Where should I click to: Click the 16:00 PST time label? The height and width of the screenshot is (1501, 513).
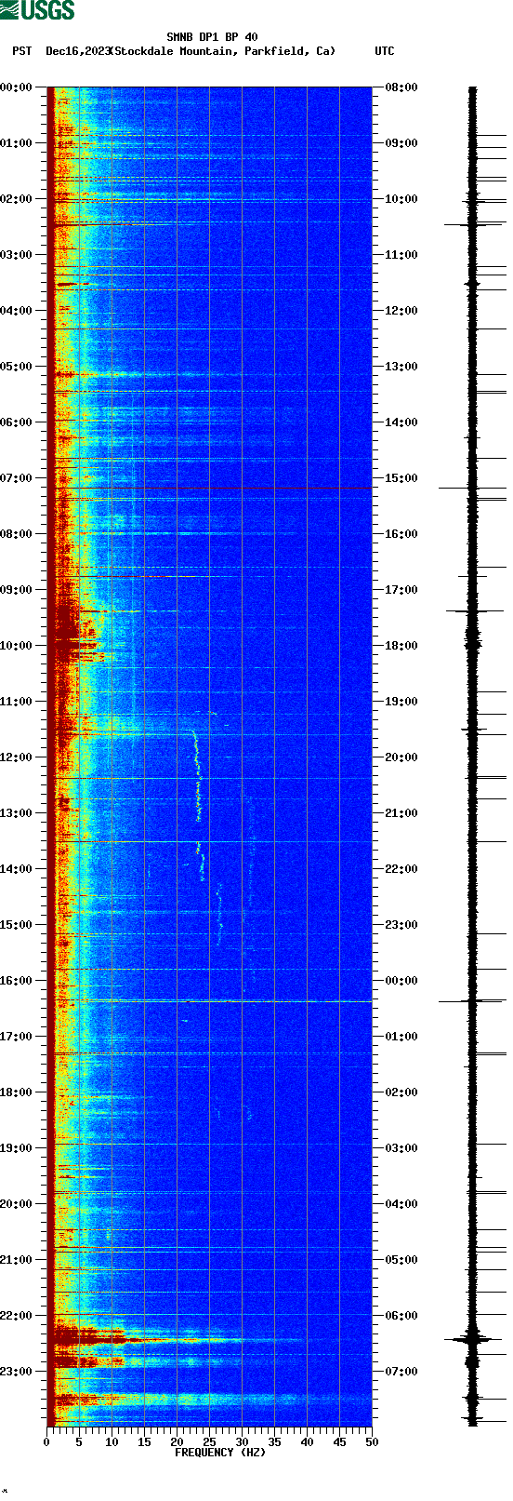point(17,981)
